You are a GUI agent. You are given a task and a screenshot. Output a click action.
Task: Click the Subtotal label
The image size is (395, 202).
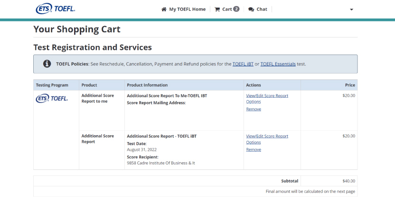click(290, 181)
